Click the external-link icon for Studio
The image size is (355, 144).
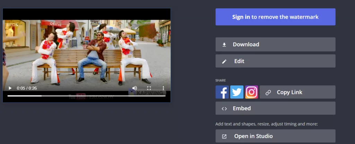tap(224, 136)
